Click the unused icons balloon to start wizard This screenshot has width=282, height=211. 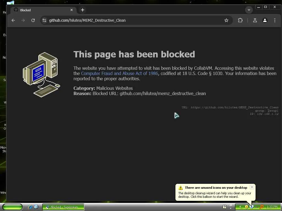pyautogui.click(x=215, y=192)
